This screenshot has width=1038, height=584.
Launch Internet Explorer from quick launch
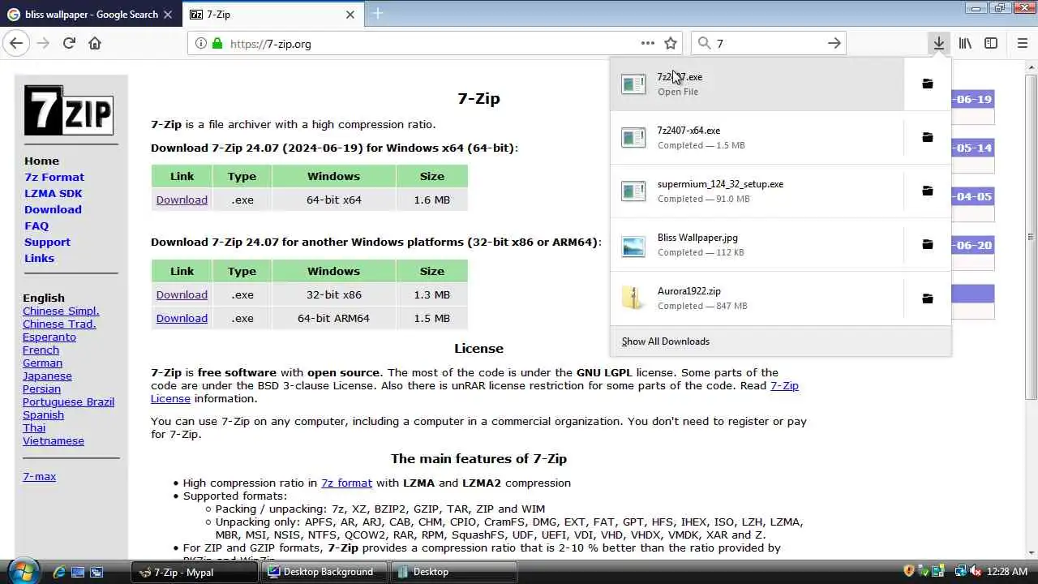click(x=59, y=572)
